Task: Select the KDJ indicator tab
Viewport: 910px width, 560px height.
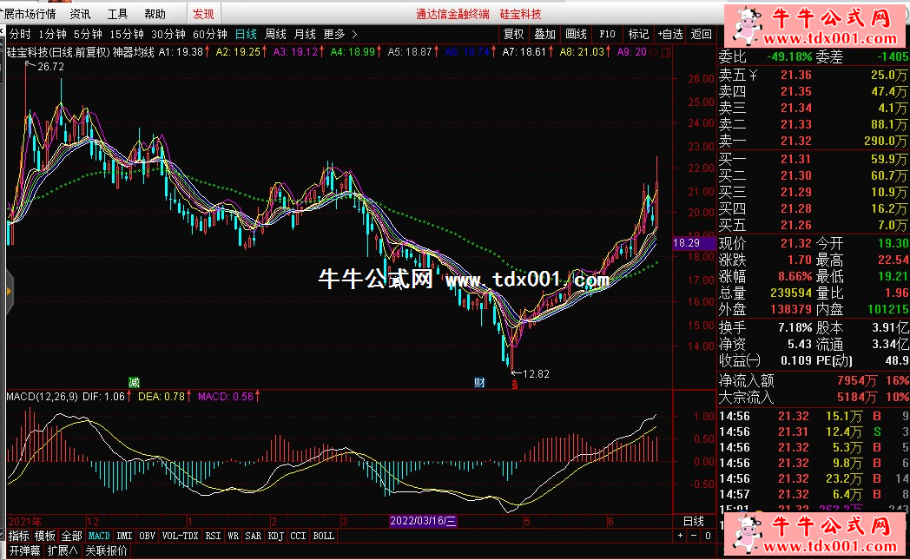Action: 275,536
